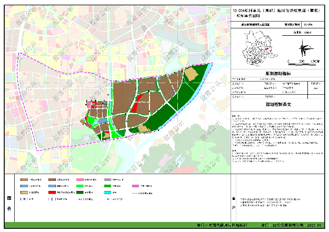The height and width of the screenshot is (232, 329).
Task: Pick the red swatch in the legend
Action: click(x=52, y=193)
